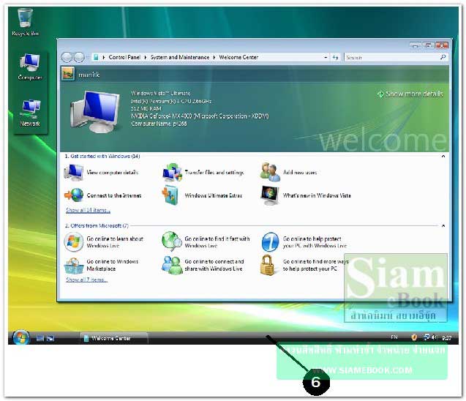Screen dimensions: 466x401
Task: Click Control Panel in the breadcrumb
Action: 124,57
